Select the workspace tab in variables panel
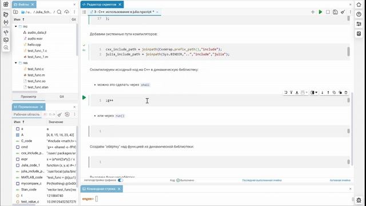 tap(27, 114)
